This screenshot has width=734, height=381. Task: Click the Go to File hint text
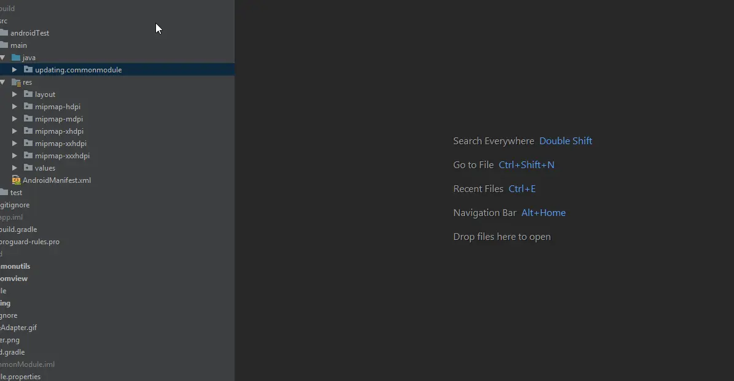[x=474, y=164]
